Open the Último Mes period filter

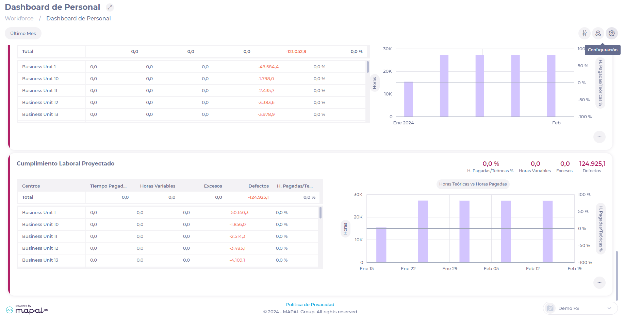point(23,33)
